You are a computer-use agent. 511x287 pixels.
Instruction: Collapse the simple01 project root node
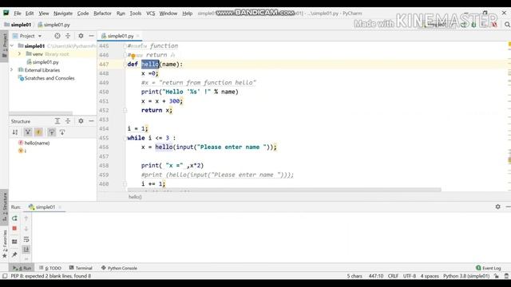[12, 46]
